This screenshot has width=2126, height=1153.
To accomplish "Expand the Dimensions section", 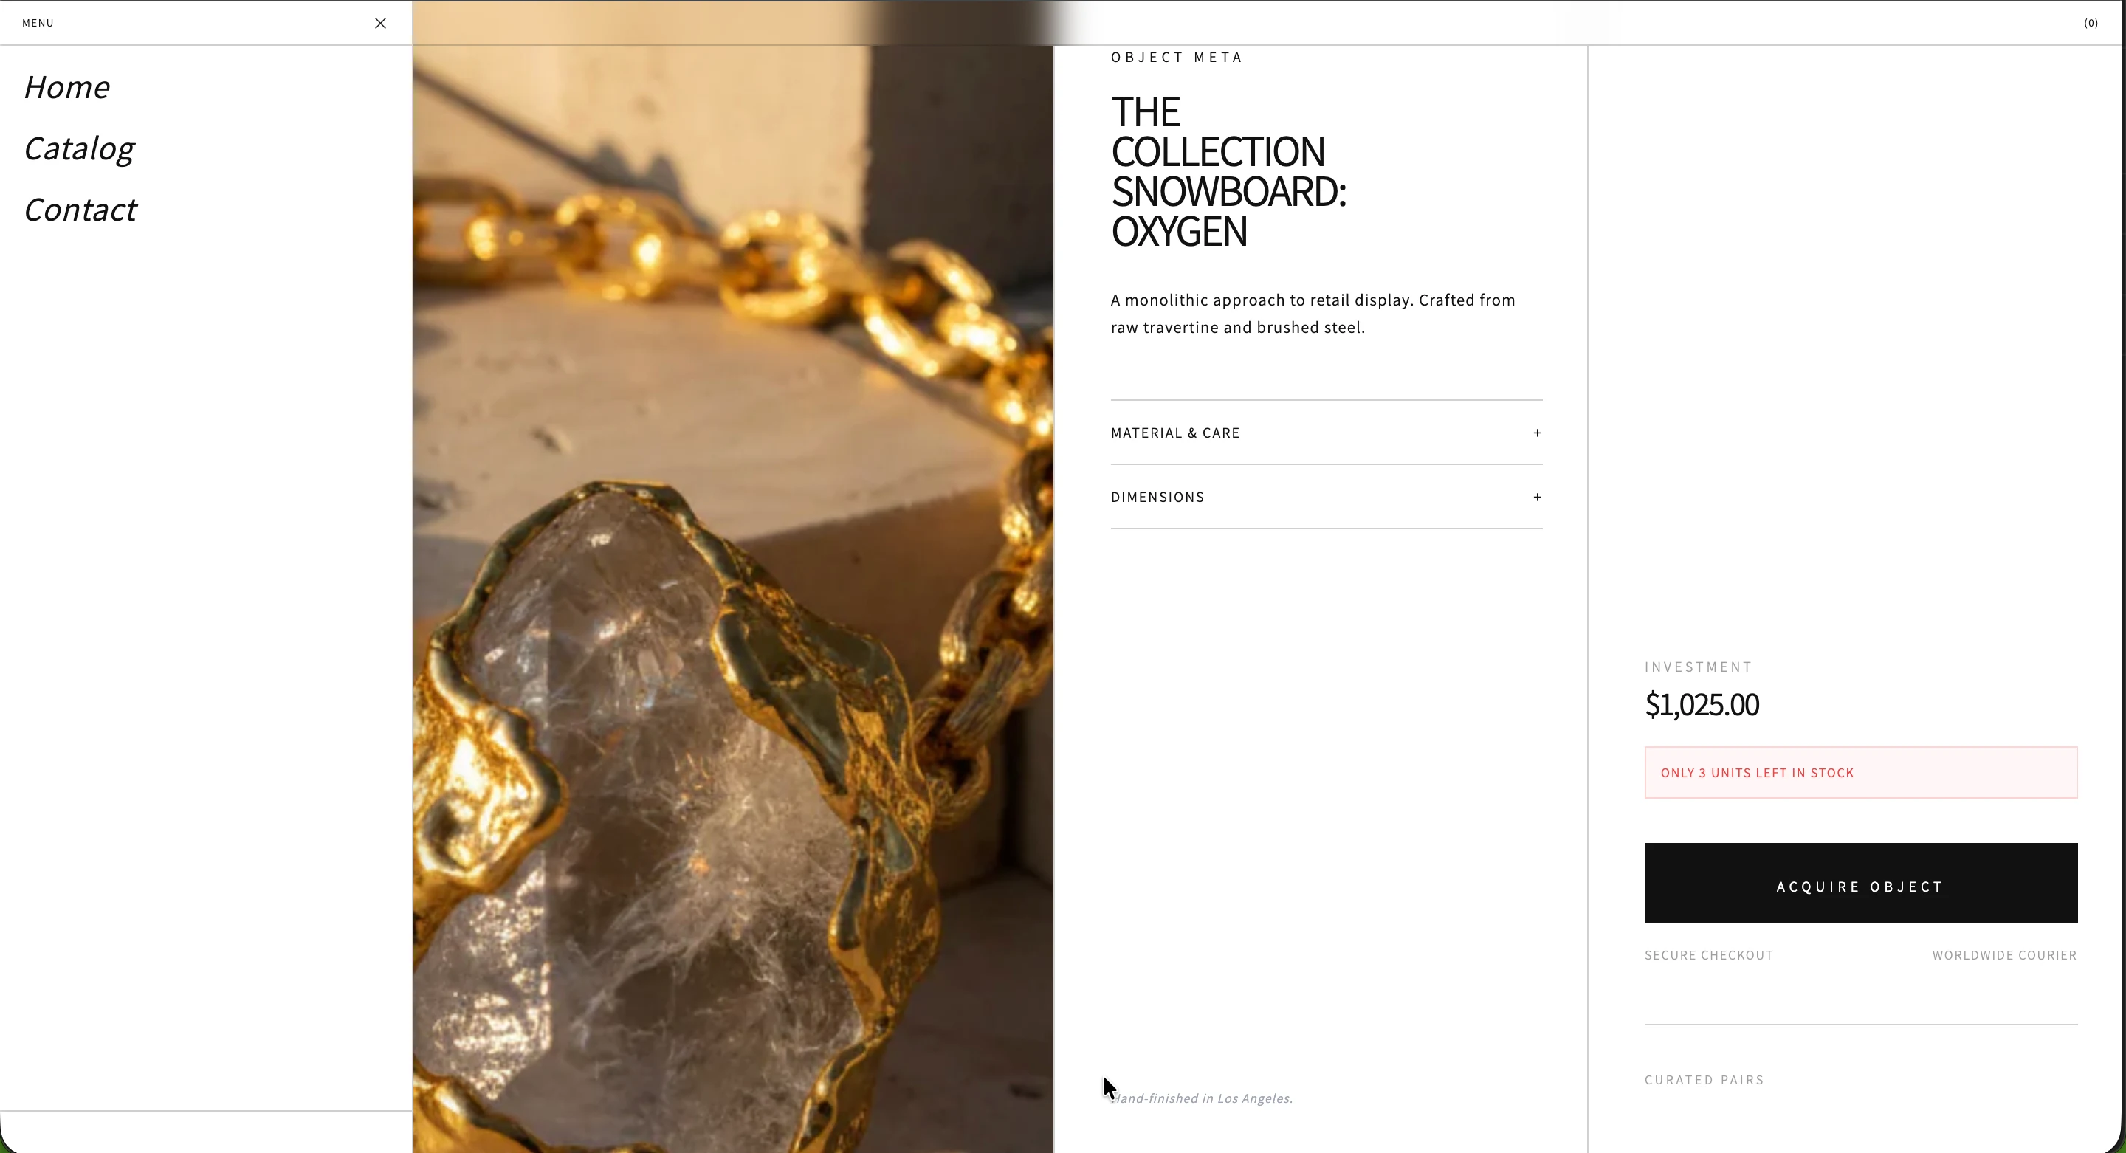I will pos(1327,497).
